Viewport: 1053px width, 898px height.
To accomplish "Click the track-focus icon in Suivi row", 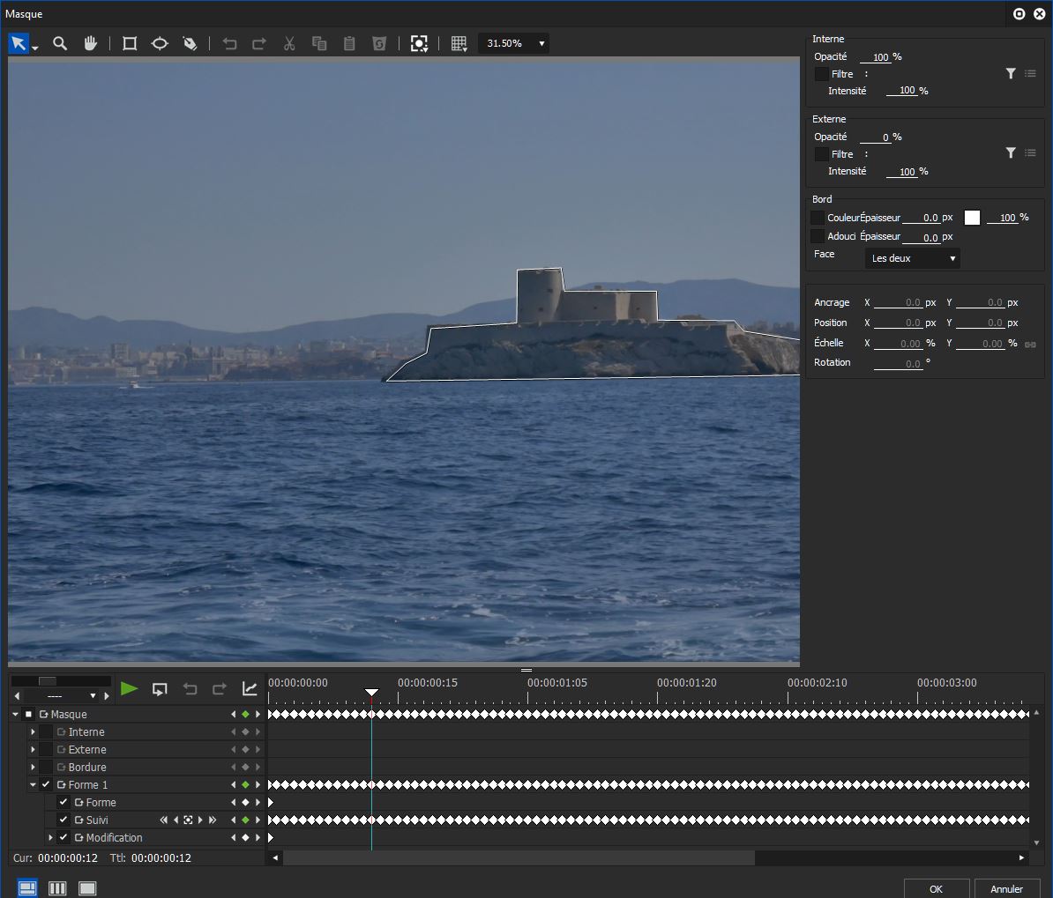I will [x=188, y=820].
